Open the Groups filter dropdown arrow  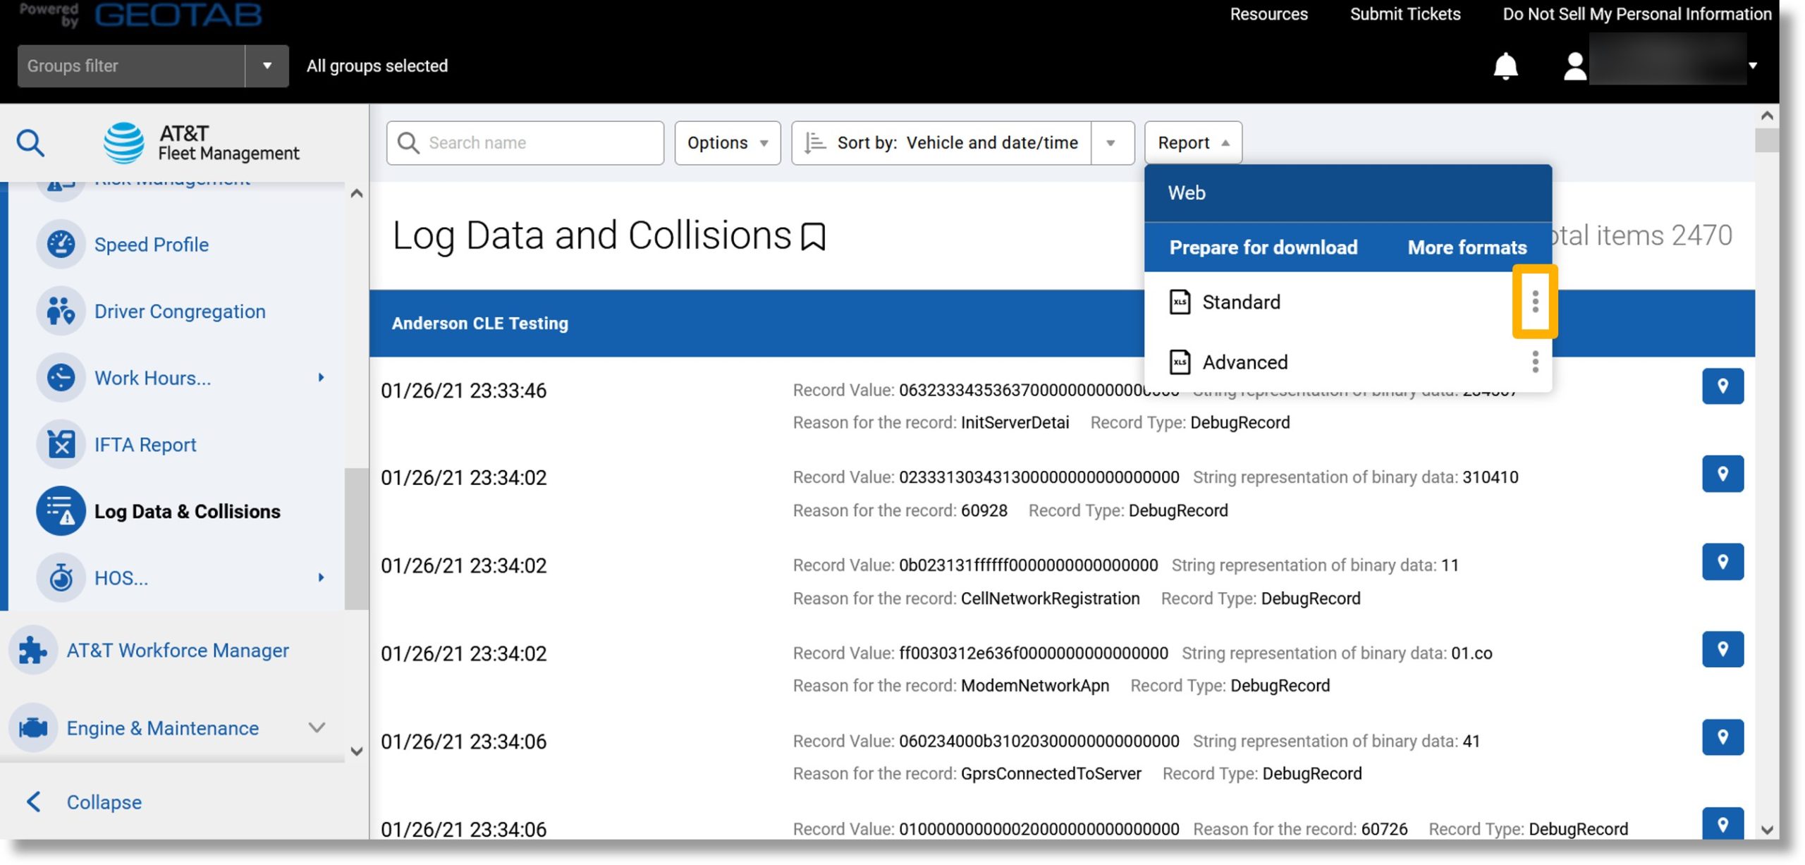click(267, 66)
